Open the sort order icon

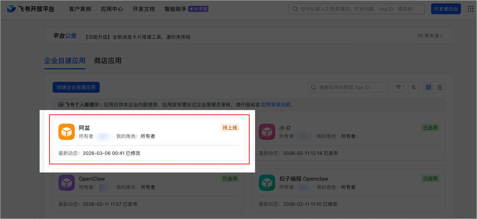413,87
